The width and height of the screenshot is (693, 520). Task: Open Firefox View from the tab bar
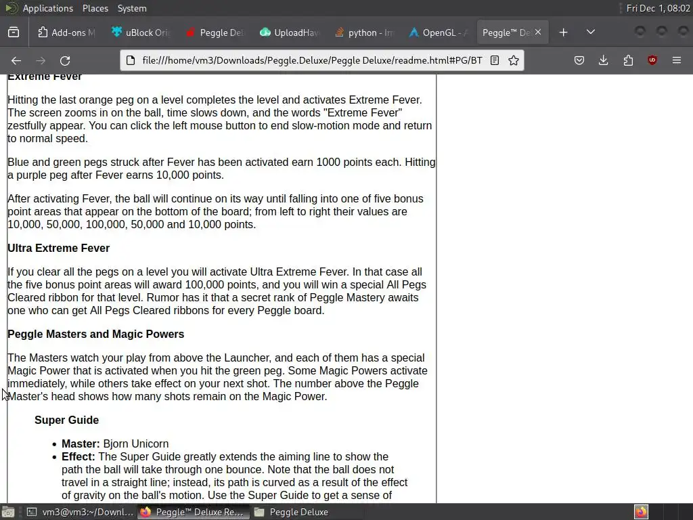coord(14,32)
